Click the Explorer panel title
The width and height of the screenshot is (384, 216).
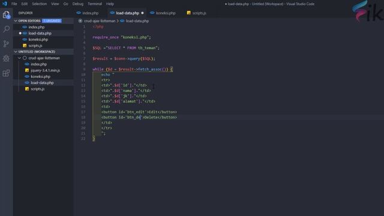(x=25, y=13)
